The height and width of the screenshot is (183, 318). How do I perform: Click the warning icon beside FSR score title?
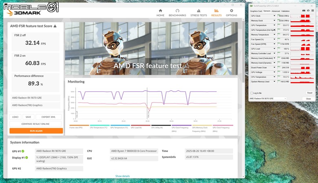[55, 26]
